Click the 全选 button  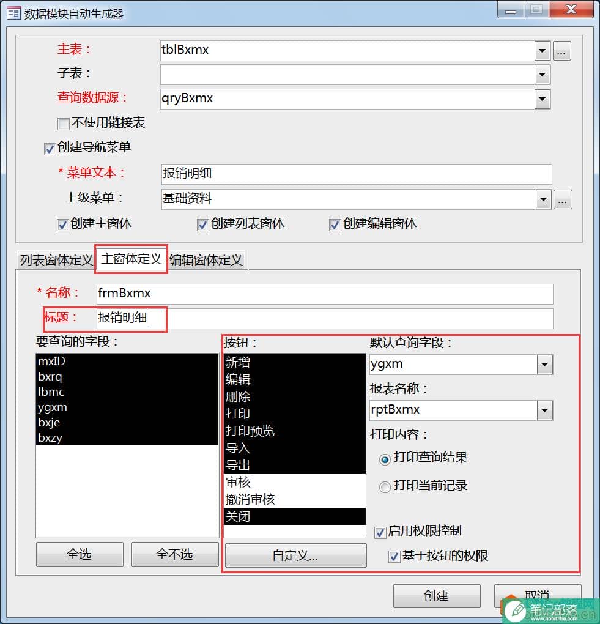pyautogui.click(x=80, y=554)
